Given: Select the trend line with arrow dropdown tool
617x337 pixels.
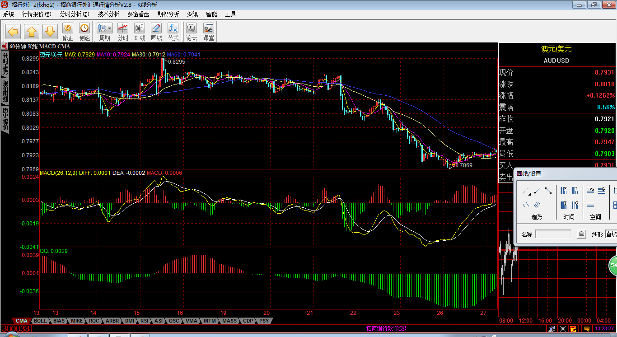Looking at the screenshot, I should pos(527,191).
